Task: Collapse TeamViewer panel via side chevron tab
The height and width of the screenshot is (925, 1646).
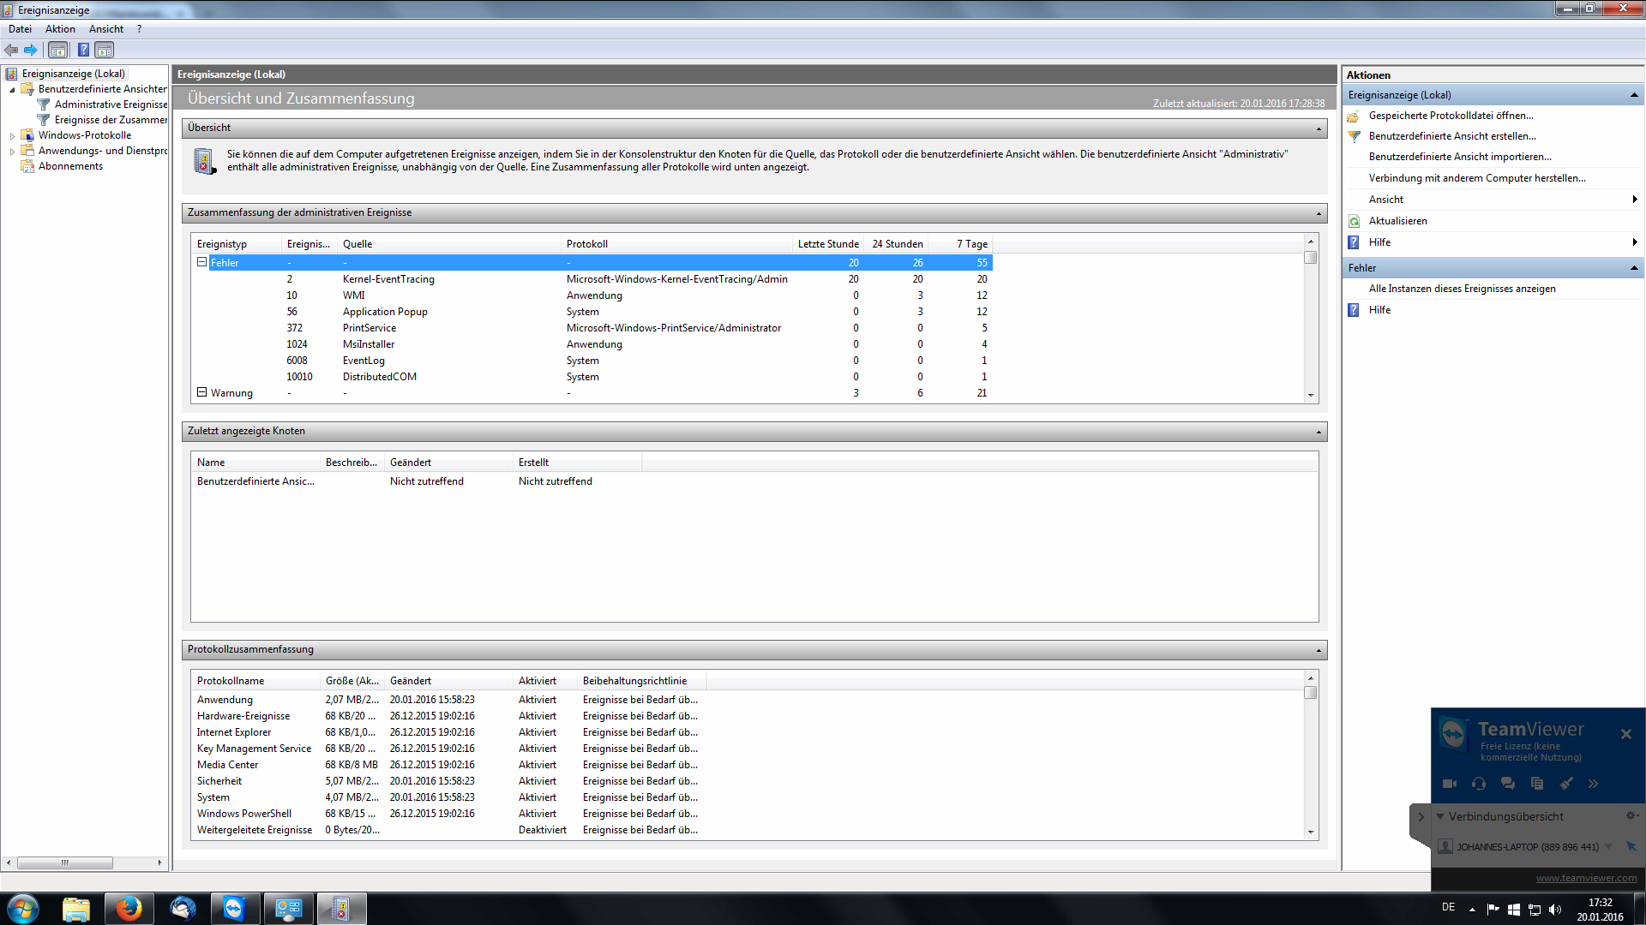Action: click(1421, 817)
